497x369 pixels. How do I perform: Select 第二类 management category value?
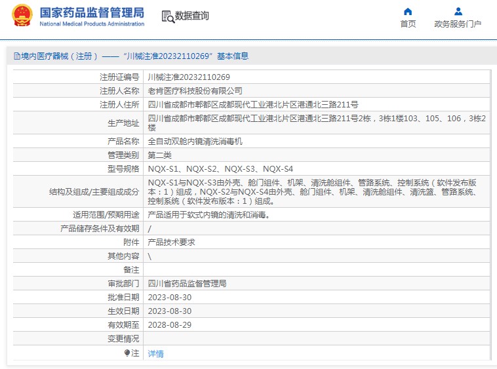click(x=159, y=155)
